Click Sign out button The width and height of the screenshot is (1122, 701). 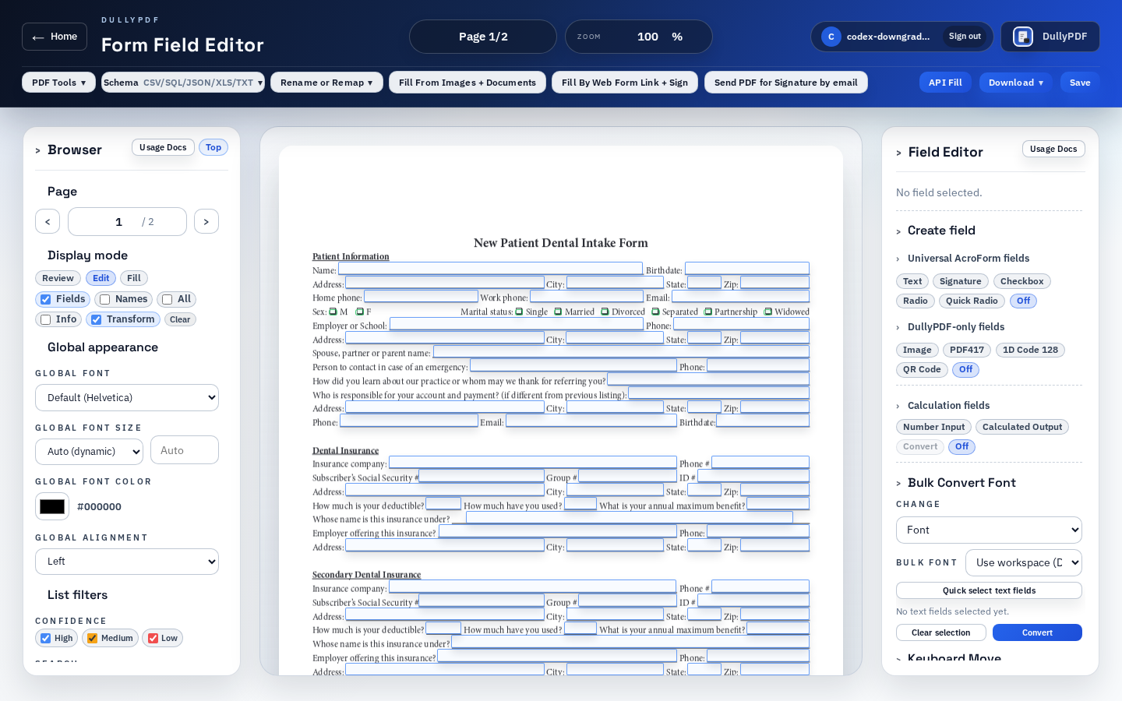tap(965, 37)
